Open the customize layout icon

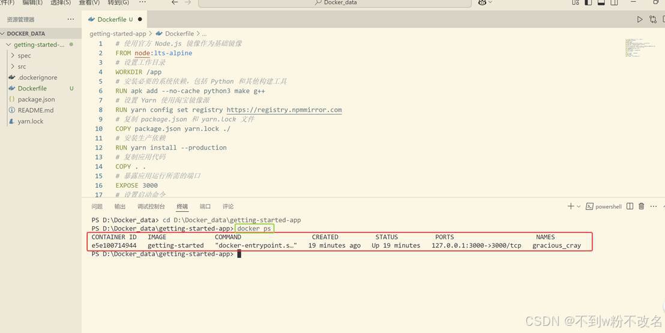[576, 2]
